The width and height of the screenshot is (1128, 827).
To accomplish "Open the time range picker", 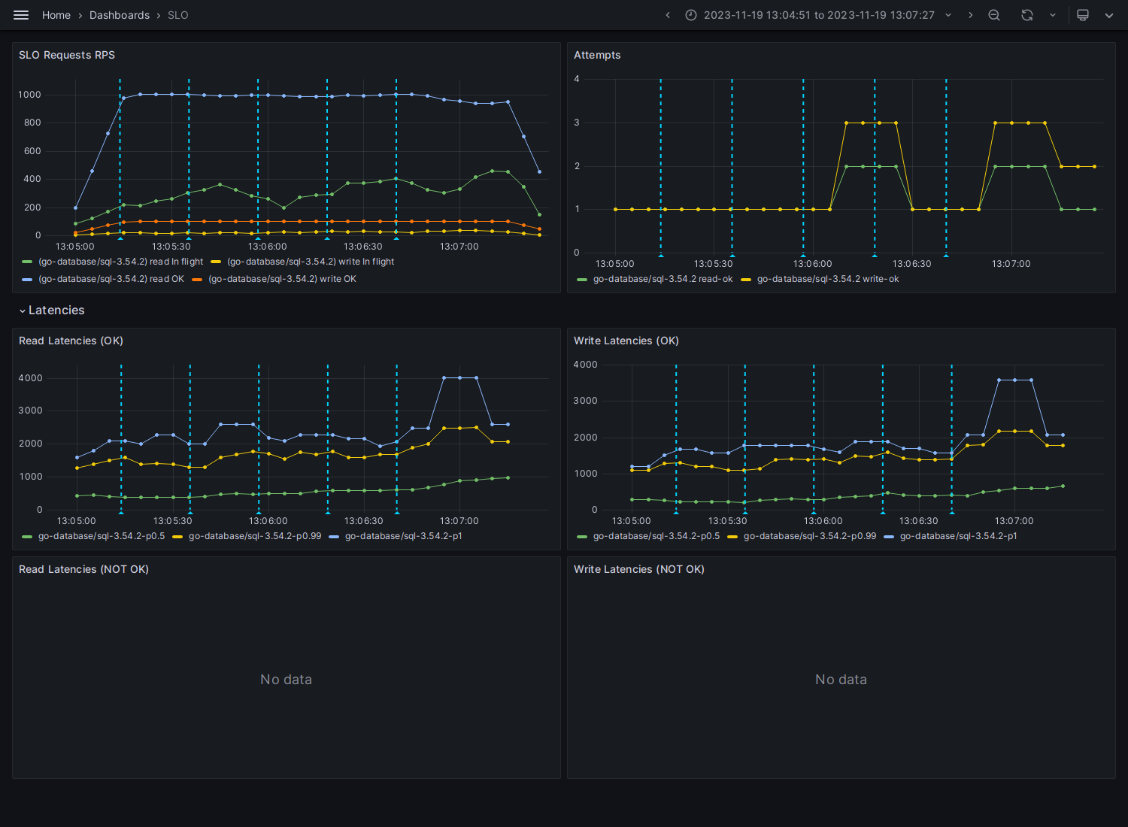I will (x=818, y=15).
